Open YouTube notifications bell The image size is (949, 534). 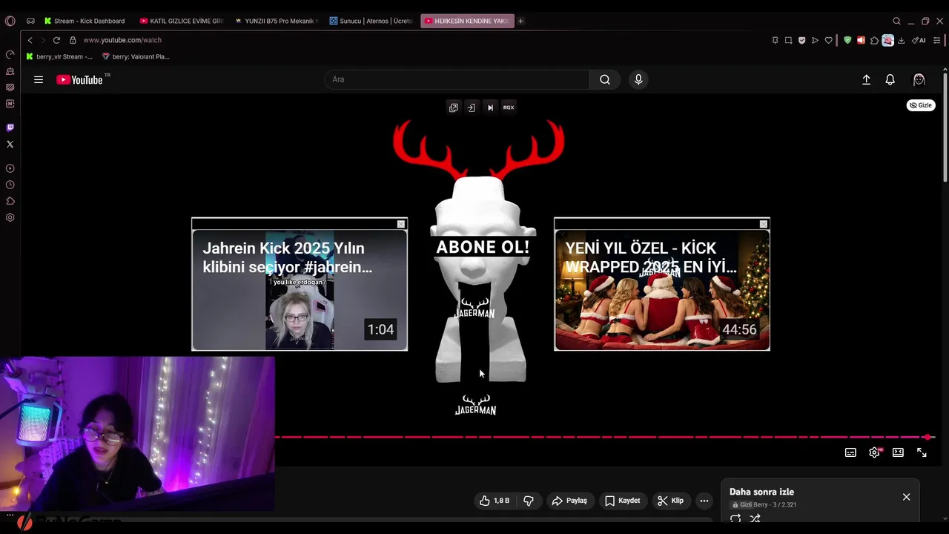[890, 79]
